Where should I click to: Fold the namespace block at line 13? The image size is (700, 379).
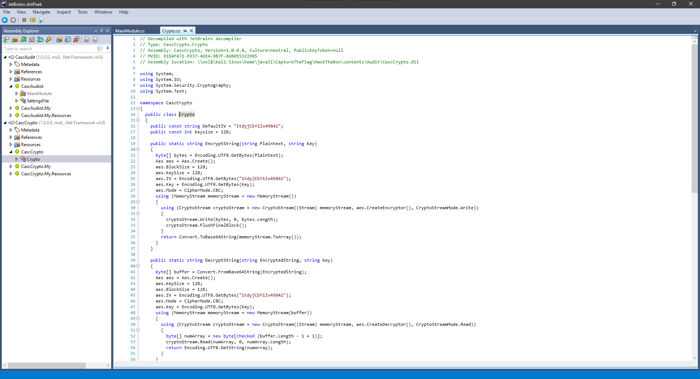(x=138, y=109)
